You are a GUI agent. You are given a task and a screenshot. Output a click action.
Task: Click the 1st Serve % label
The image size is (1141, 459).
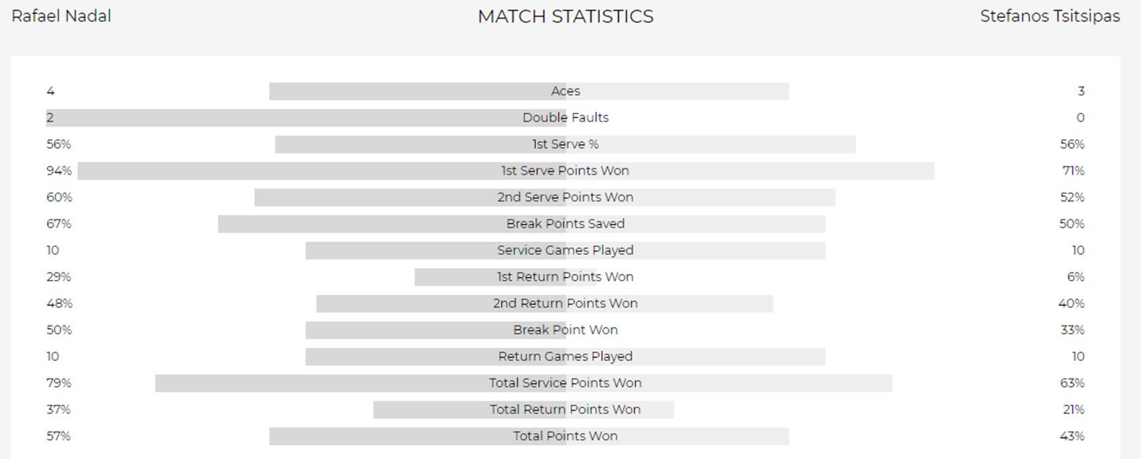coord(565,144)
